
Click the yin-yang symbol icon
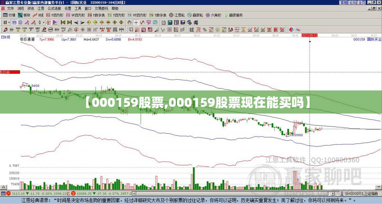coord(291,30)
